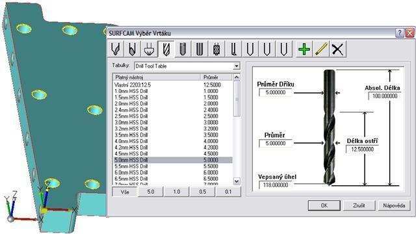Click the green plus add tool icon
Image resolution: width=416 pixels, height=234 pixels.
(x=304, y=49)
